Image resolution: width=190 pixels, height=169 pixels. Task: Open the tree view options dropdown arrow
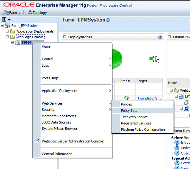[x=9, y=20]
